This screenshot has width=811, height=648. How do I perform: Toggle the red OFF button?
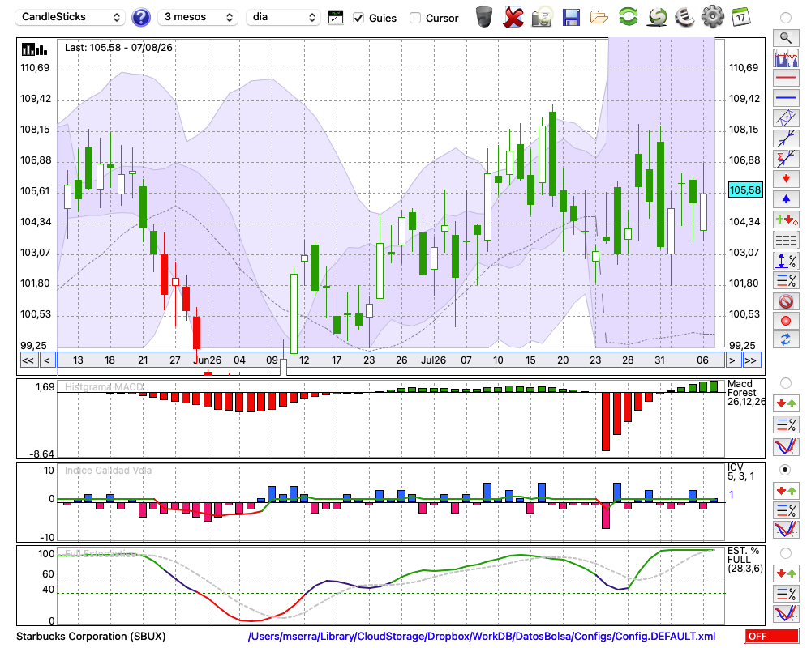[772, 636]
